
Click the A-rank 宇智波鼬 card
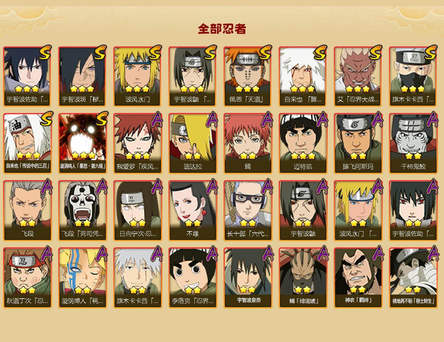[303, 211]
